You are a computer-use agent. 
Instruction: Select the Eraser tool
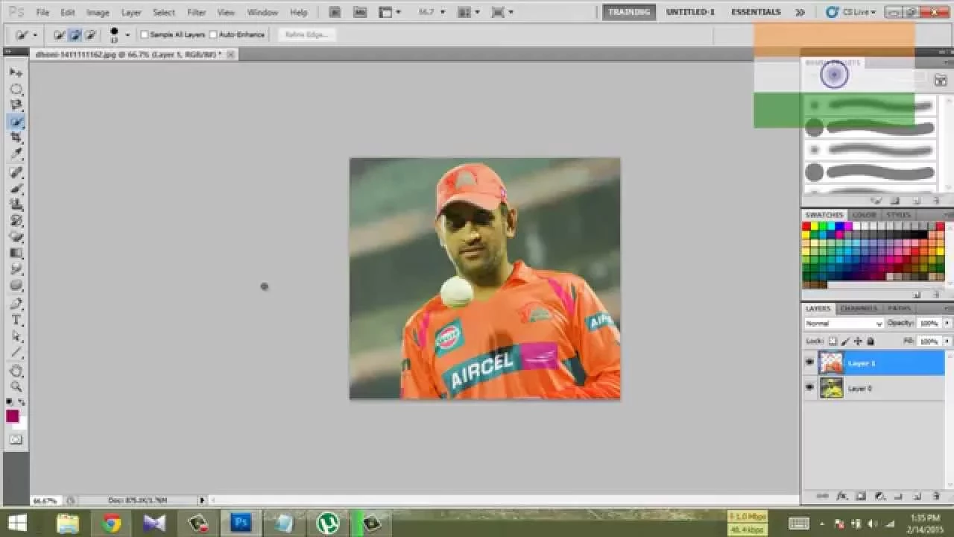point(16,237)
